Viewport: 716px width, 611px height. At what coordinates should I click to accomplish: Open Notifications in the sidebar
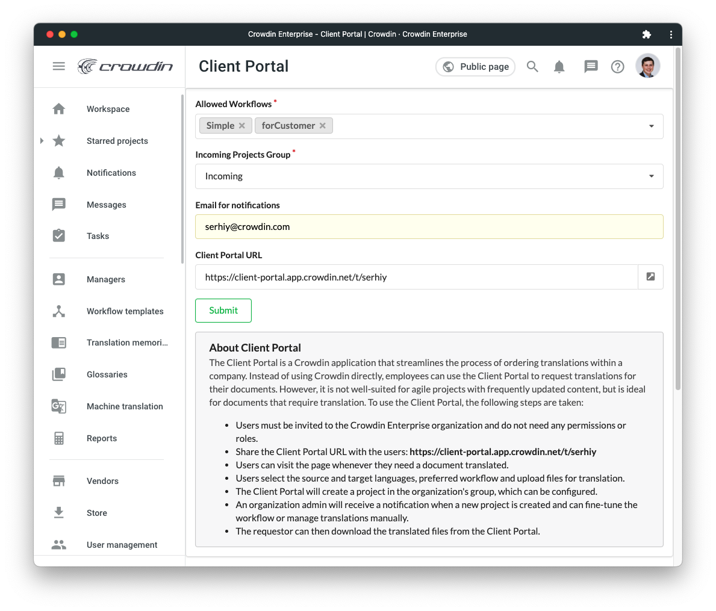pos(111,173)
